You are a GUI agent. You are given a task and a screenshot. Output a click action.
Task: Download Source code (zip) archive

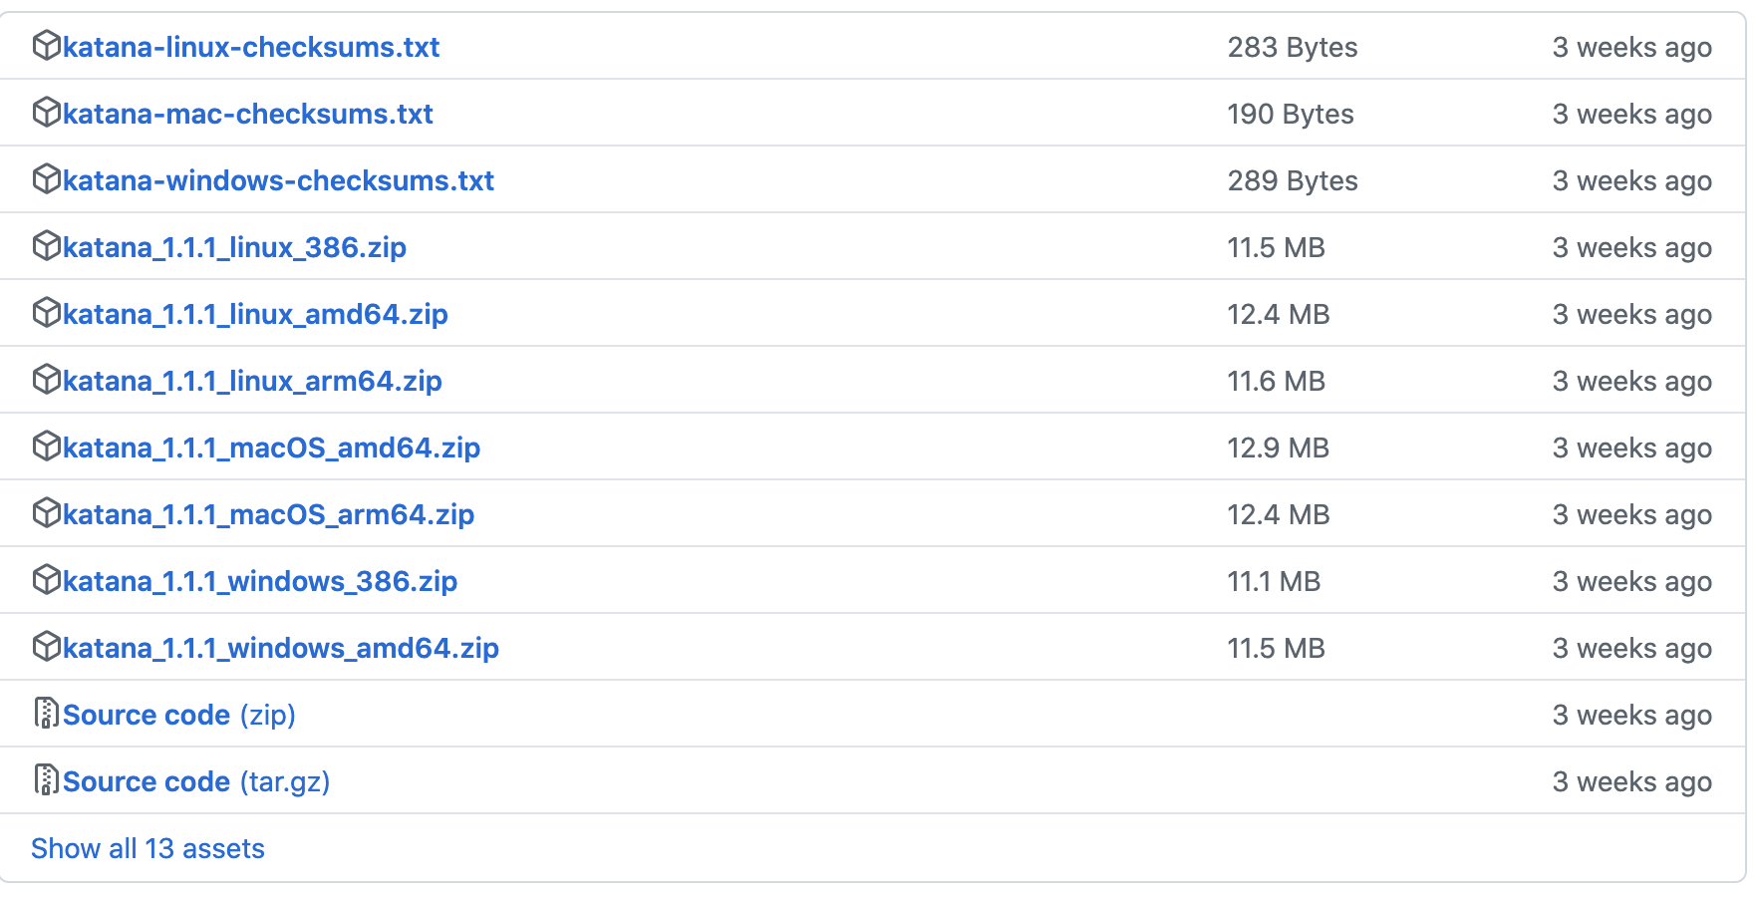178,715
